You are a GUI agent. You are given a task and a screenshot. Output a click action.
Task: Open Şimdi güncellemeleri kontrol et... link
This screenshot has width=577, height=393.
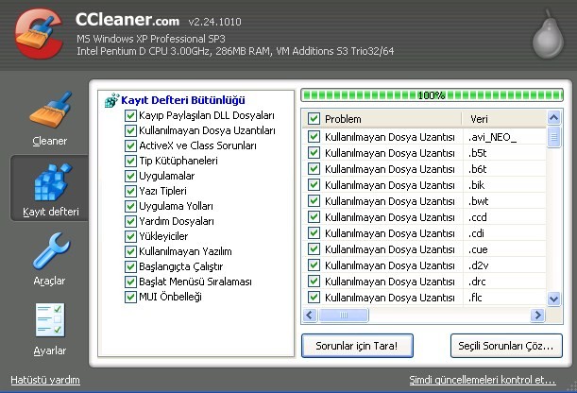[483, 380]
